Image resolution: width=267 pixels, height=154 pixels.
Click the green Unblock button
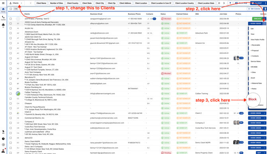(x=257, y=19)
